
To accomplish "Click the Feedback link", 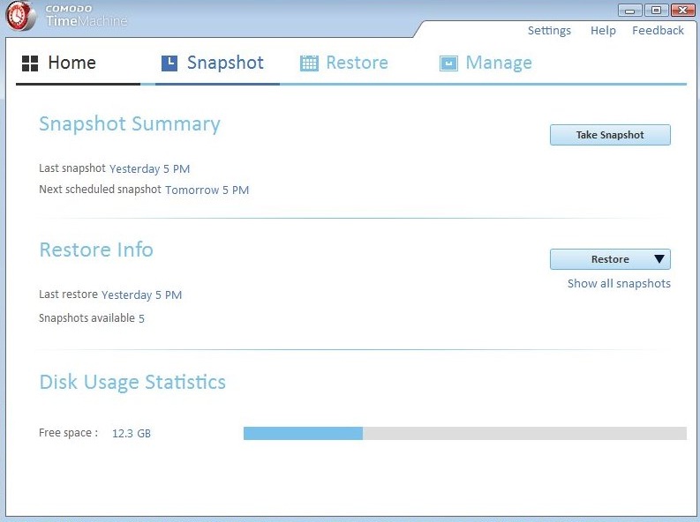I will tap(658, 30).
